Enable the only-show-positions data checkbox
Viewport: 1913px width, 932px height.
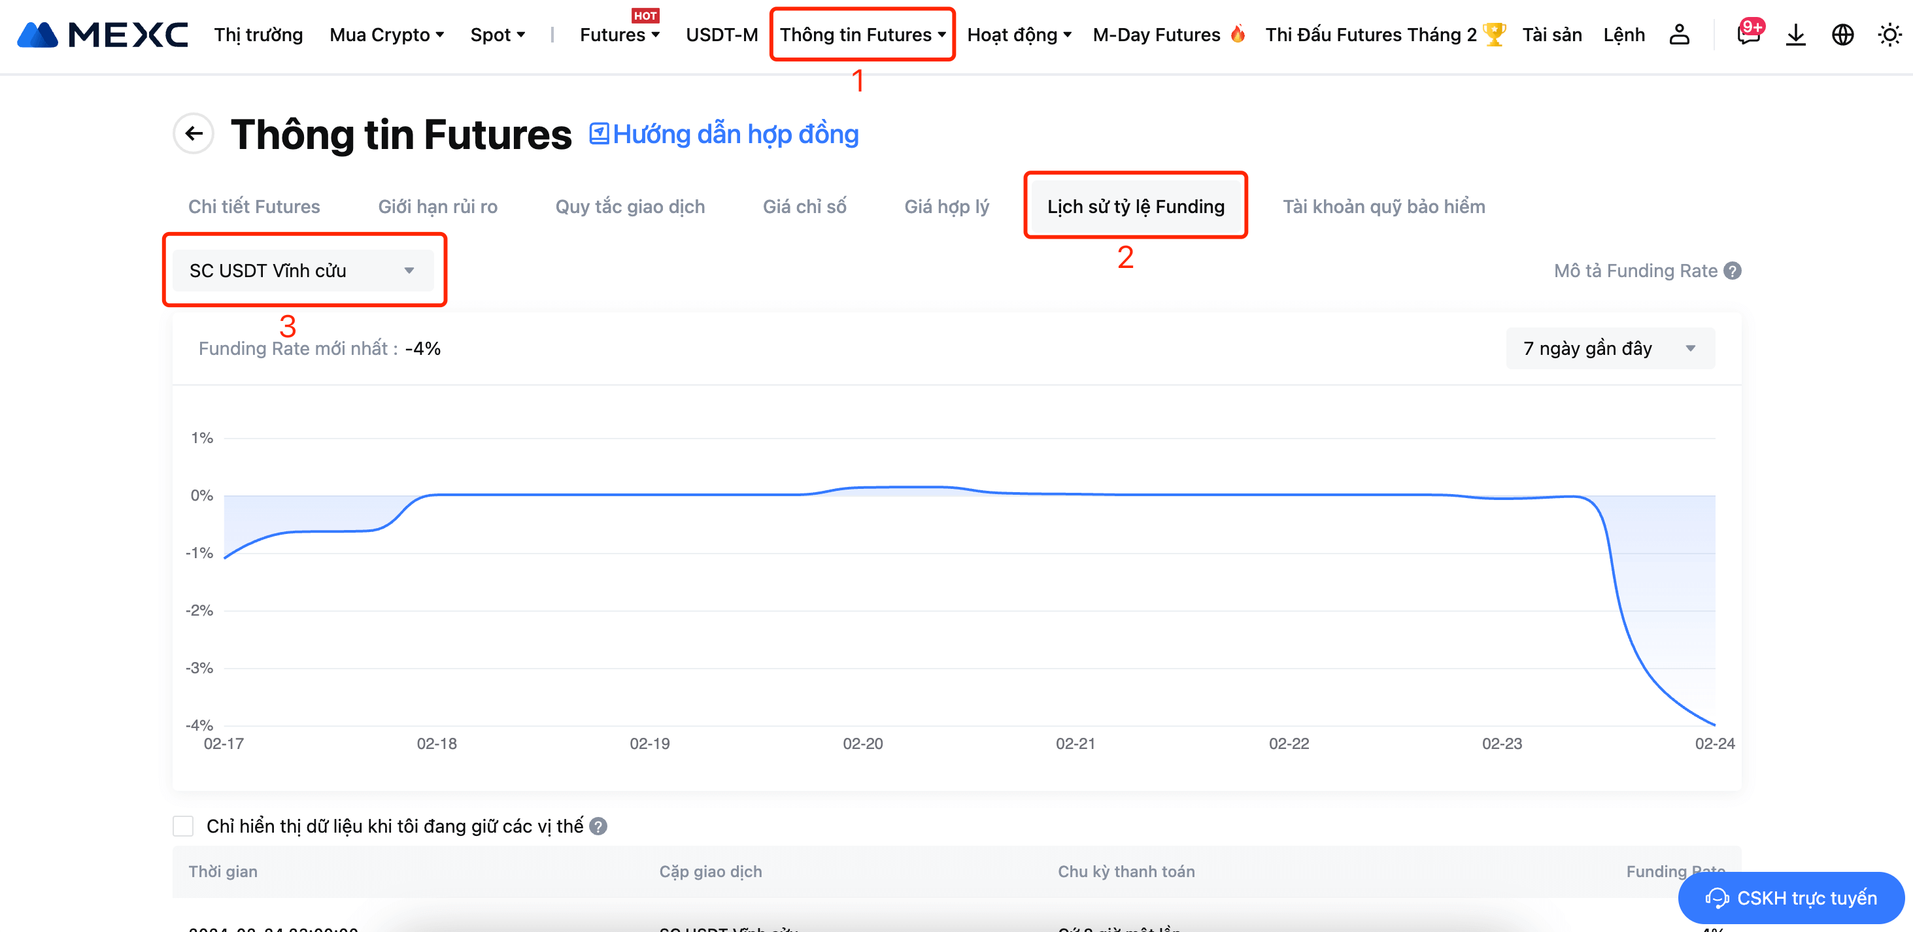(x=184, y=826)
